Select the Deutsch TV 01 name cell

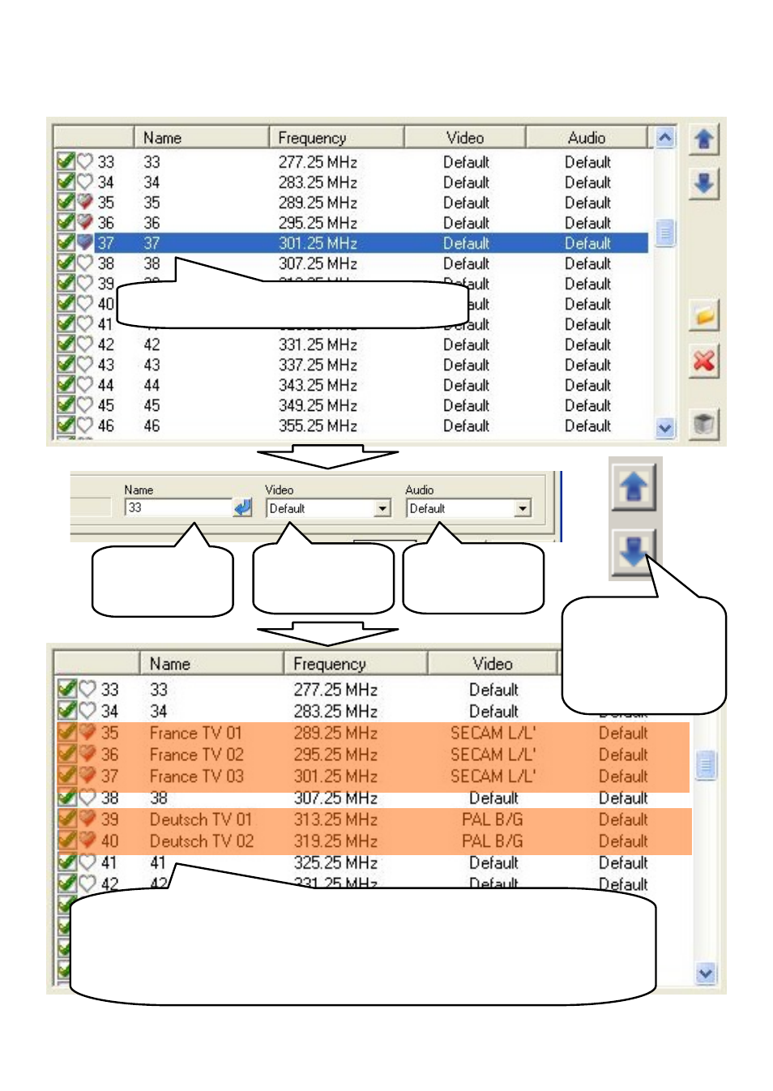pyautogui.click(x=200, y=819)
